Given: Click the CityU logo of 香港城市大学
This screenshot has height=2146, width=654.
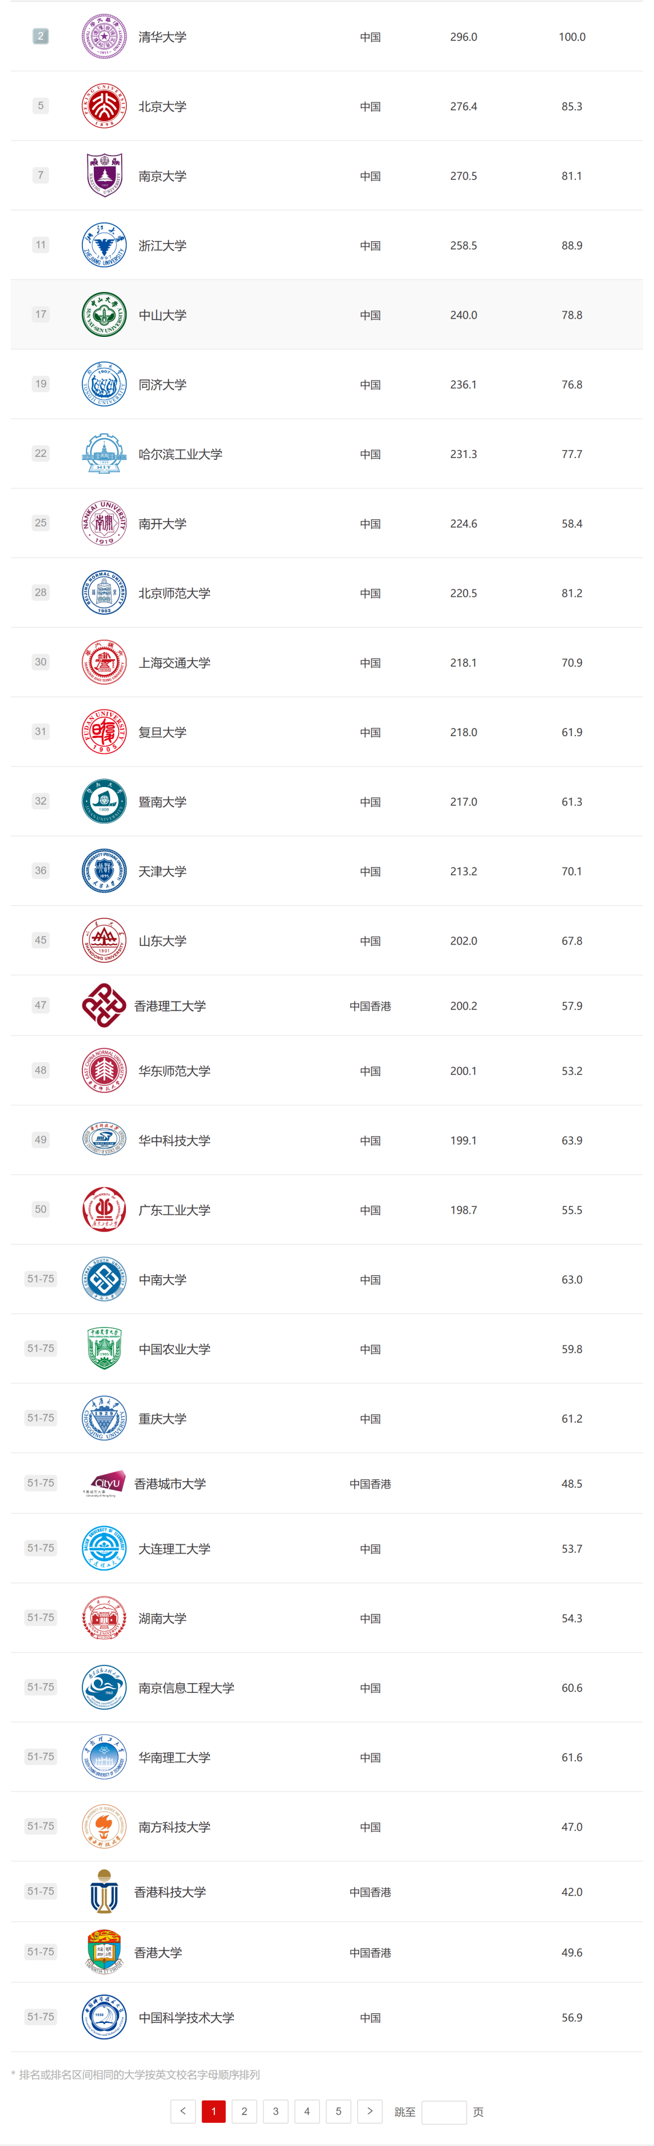Looking at the screenshot, I should point(104,1483).
